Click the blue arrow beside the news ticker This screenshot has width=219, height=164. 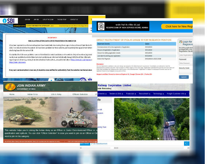(x=187, y=144)
